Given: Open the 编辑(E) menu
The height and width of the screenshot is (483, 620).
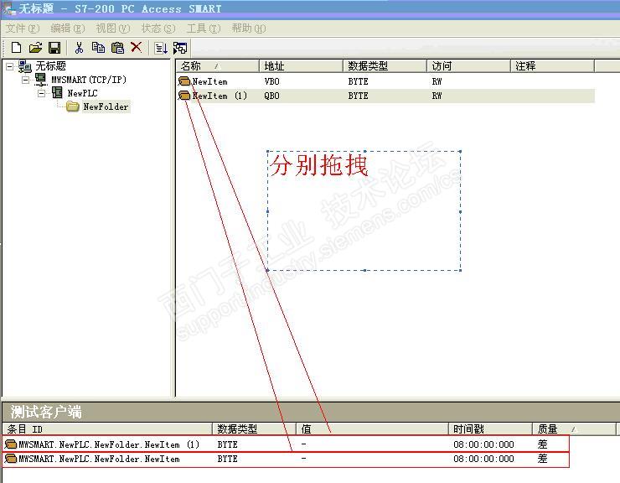Looking at the screenshot, I should pyautogui.click(x=68, y=29).
